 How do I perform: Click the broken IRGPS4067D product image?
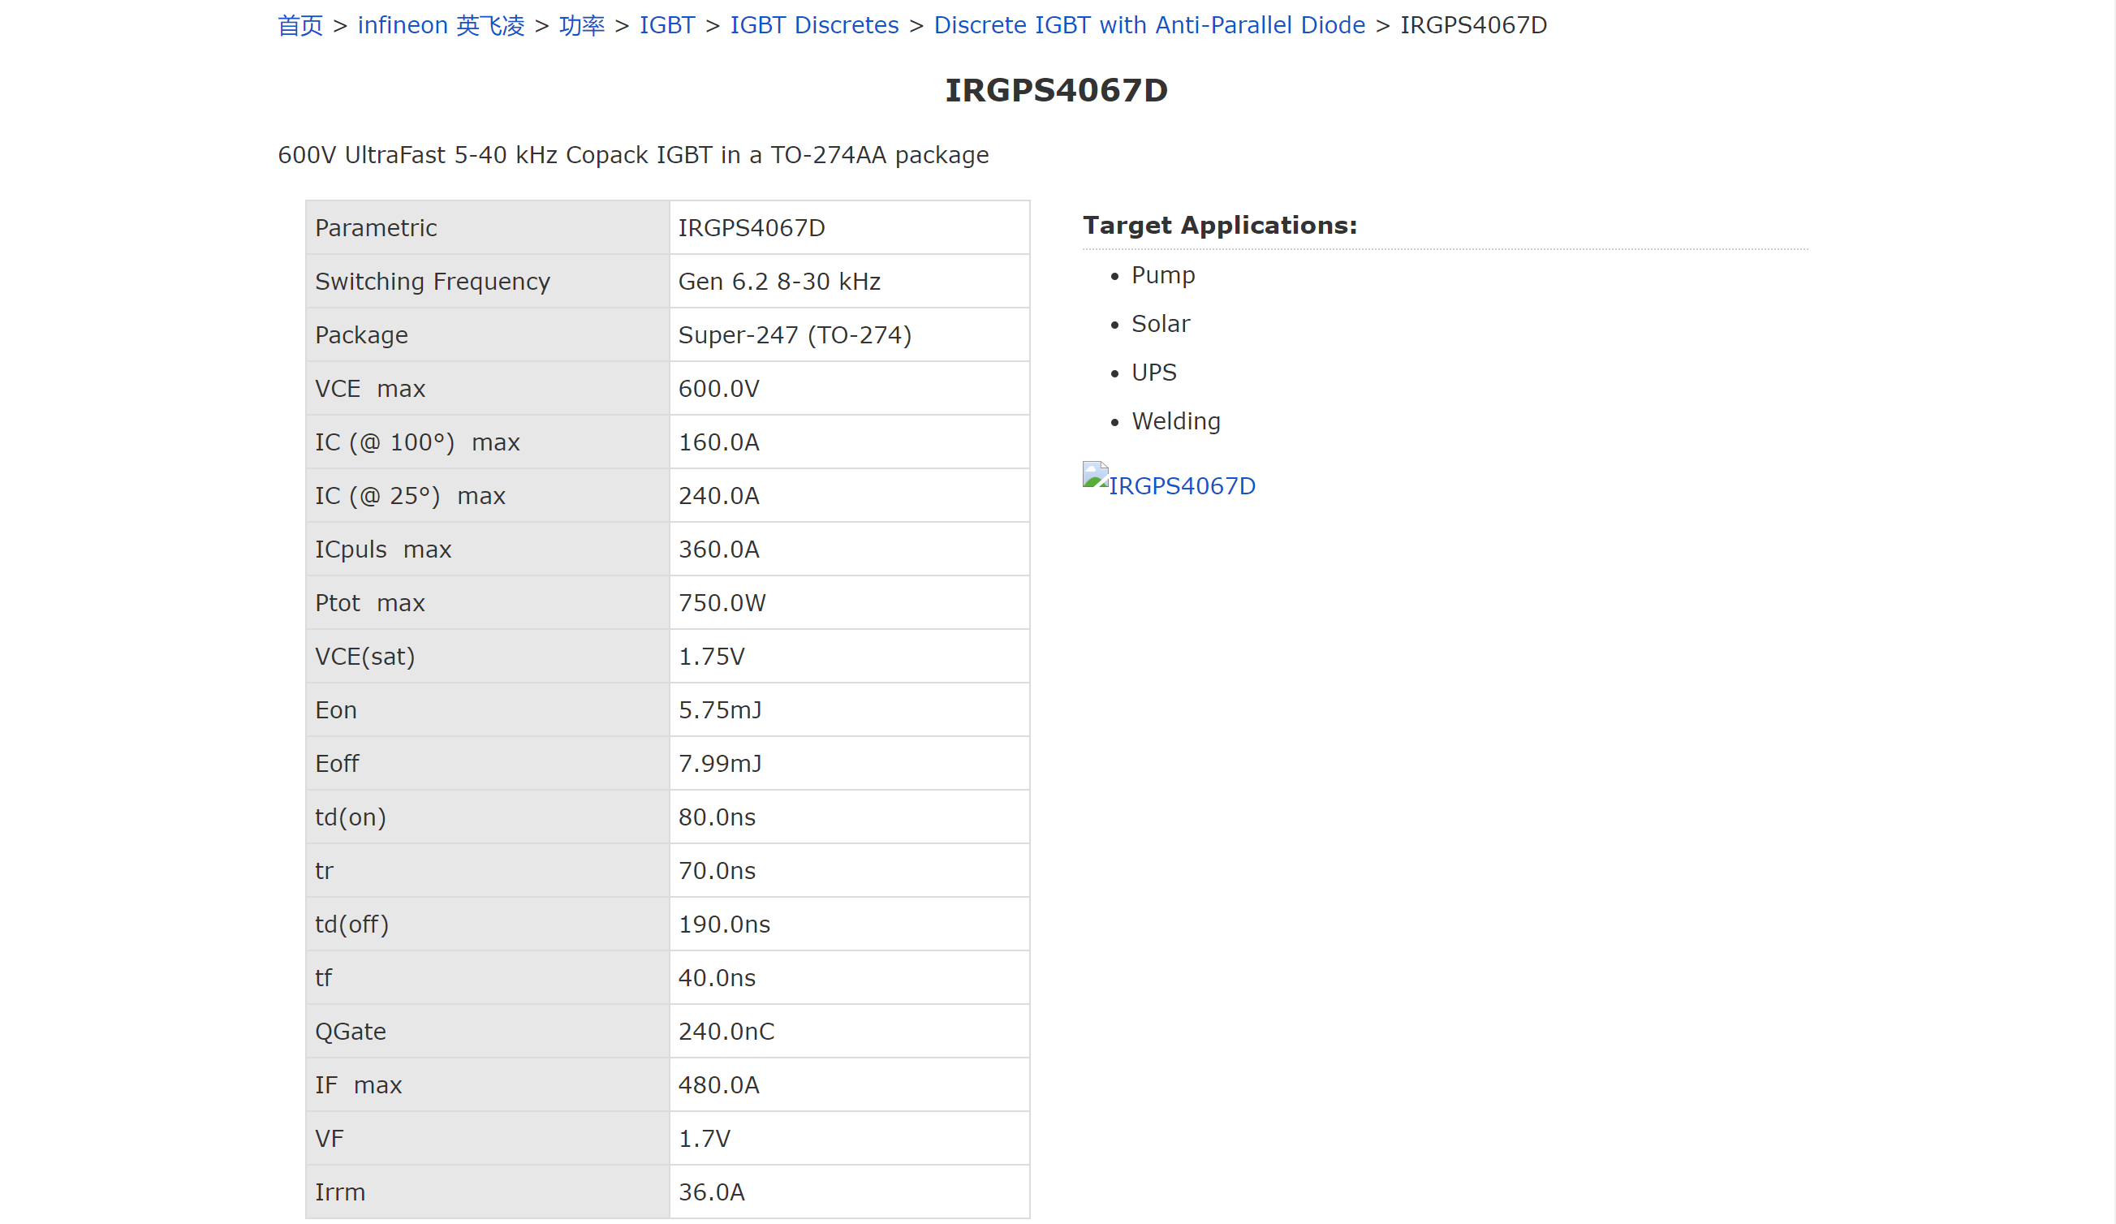pyautogui.click(x=1169, y=482)
